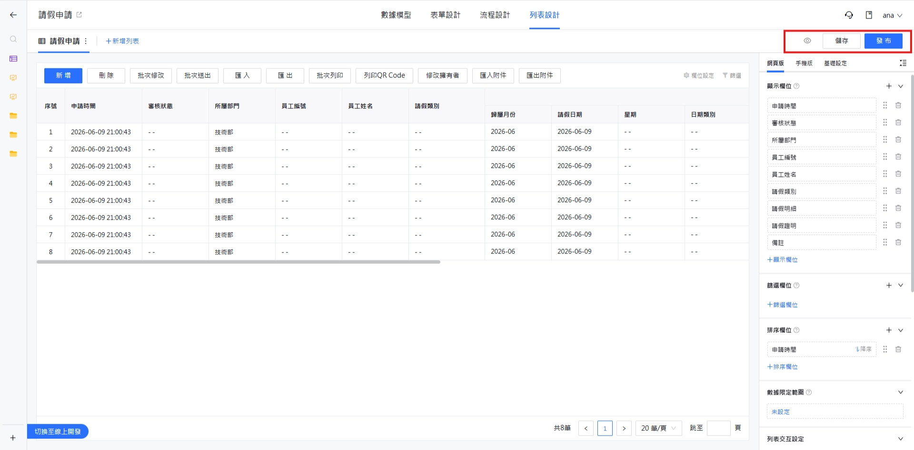Collapse the 排序欄位 section

[901, 330]
